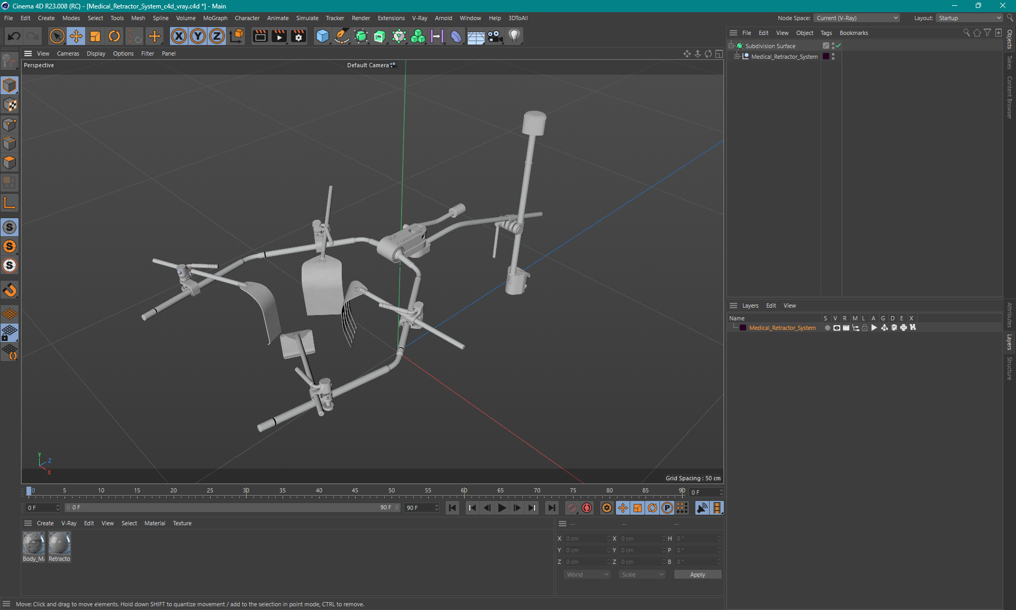Collapse the Subdivision Surface tree item
1016x610 pixels.
(x=731, y=46)
